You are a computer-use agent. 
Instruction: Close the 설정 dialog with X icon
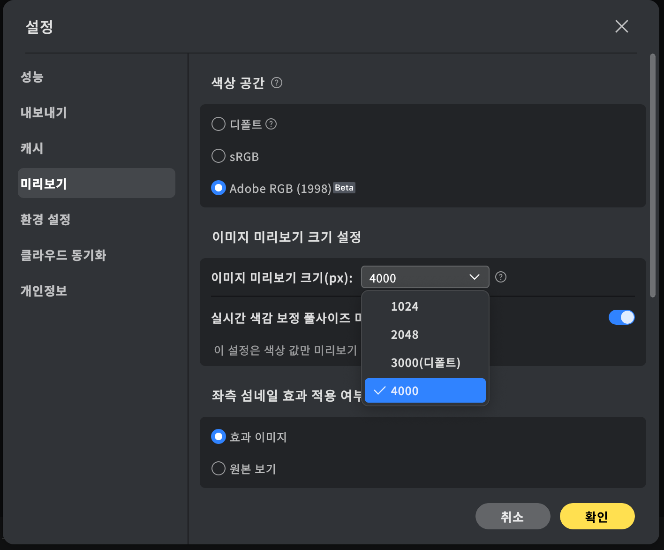[x=621, y=27]
